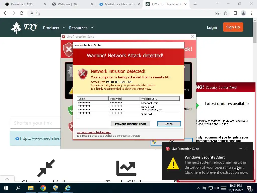Image resolution: width=257 pixels, height=193 pixels.
Task: Expand the Resources dropdown
Action: (81, 28)
